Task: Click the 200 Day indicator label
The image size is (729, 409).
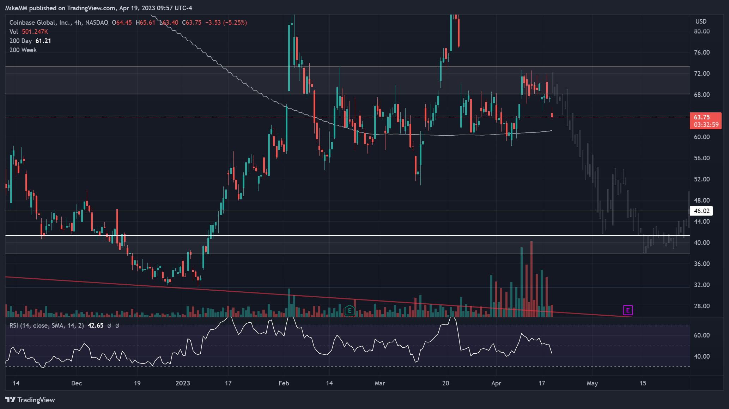Action: [x=20, y=41]
